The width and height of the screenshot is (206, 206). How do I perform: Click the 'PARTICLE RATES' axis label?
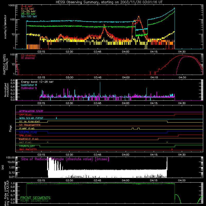point(4,64)
